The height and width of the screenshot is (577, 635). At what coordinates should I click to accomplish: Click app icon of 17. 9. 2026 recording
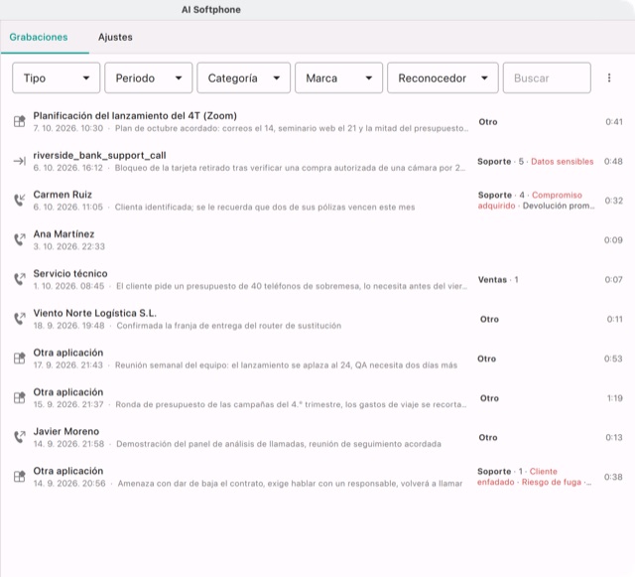coord(20,359)
